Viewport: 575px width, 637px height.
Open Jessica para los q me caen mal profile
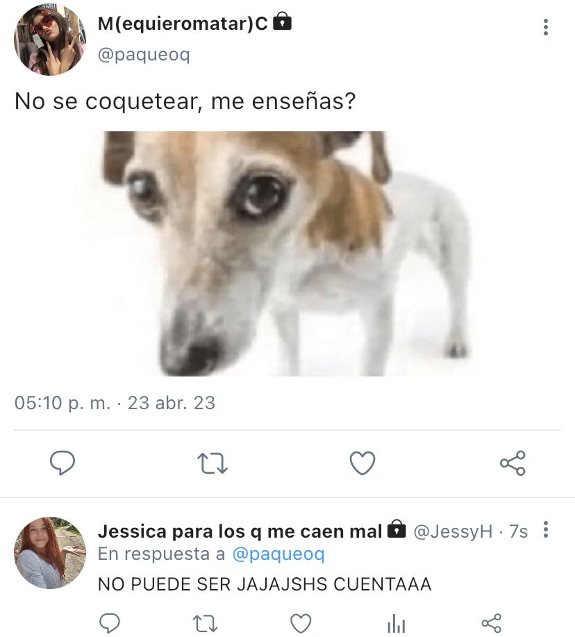pyautogui.click(x=240, y=531)
